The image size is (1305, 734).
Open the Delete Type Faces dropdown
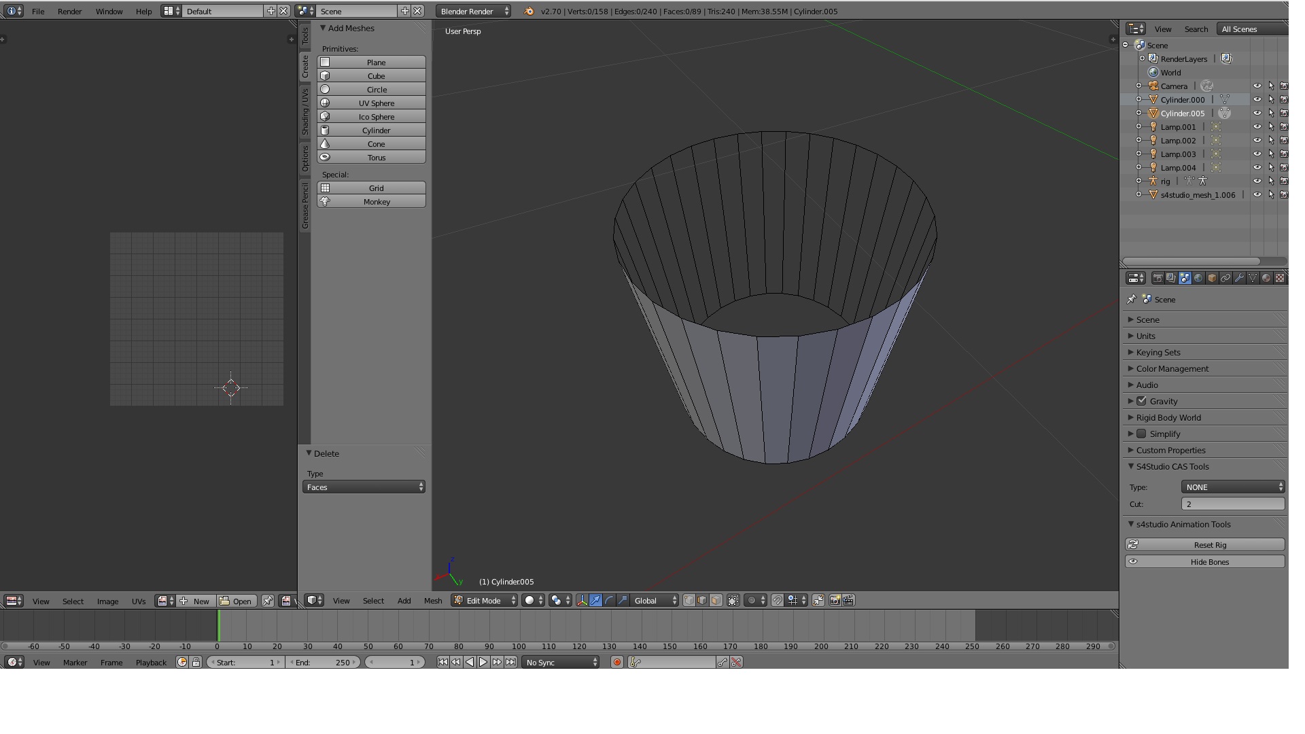(x=364, y=487)
